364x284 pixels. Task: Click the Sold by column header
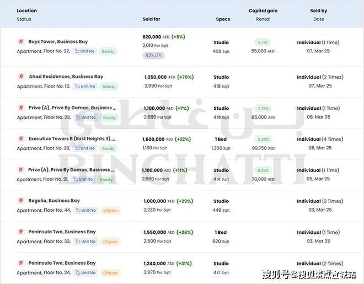point(319,10)
